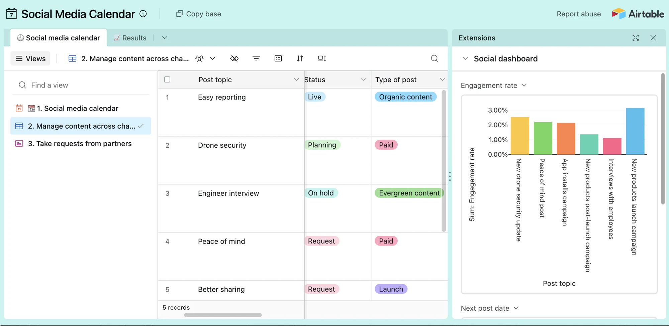Click the Launch type tag

(x=391, y=289)
